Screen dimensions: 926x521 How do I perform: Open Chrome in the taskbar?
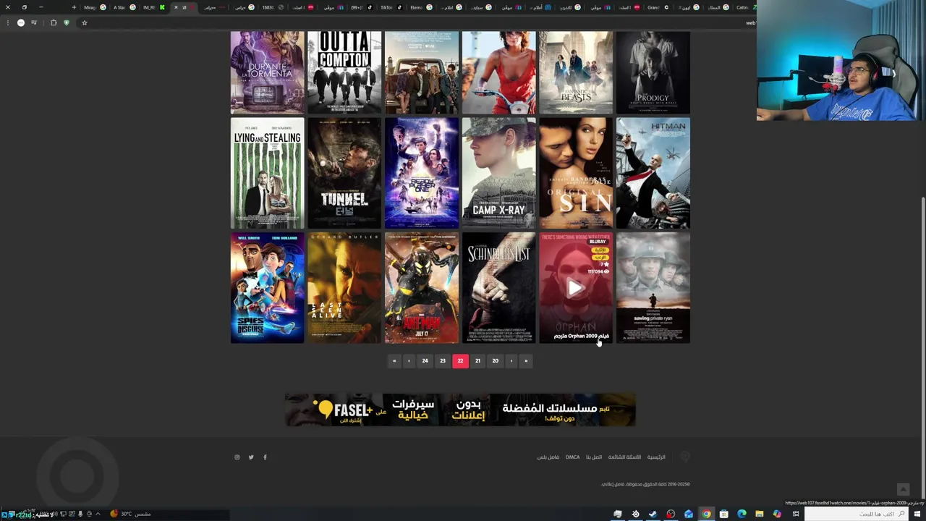click(x=706, y=514)
